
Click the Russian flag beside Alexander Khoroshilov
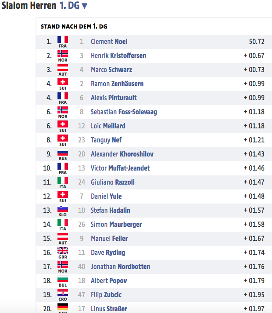[63, 152]
